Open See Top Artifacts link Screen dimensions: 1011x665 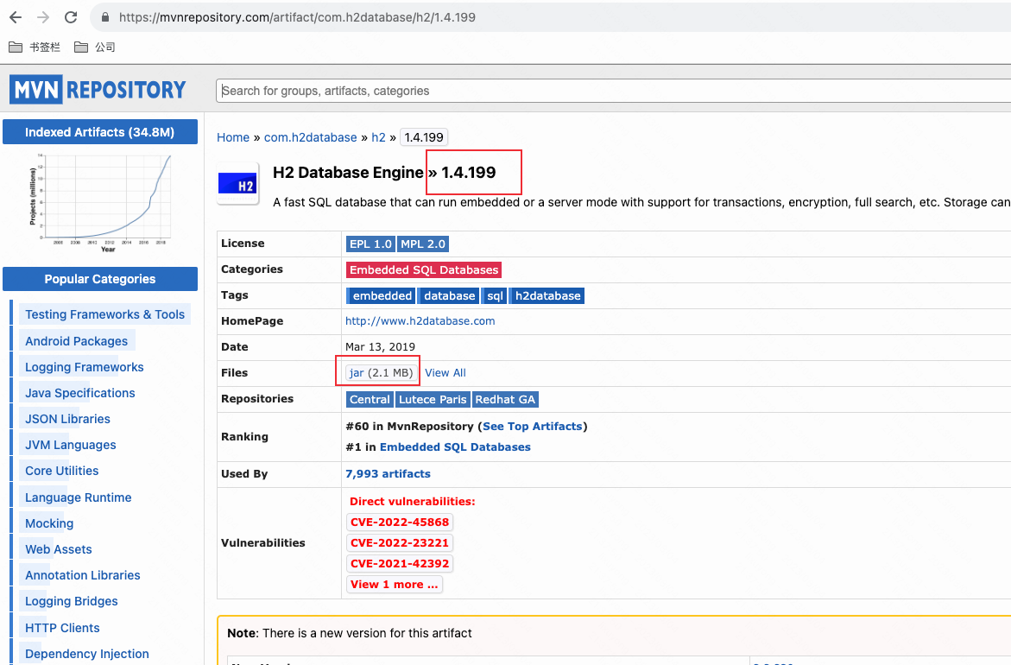(532, 427)
